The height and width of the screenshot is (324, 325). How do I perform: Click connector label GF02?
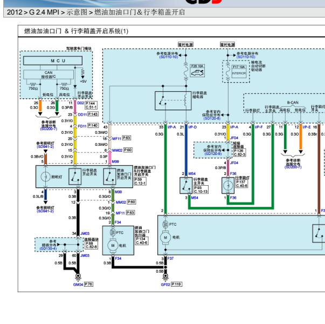[x=165, y=285]
